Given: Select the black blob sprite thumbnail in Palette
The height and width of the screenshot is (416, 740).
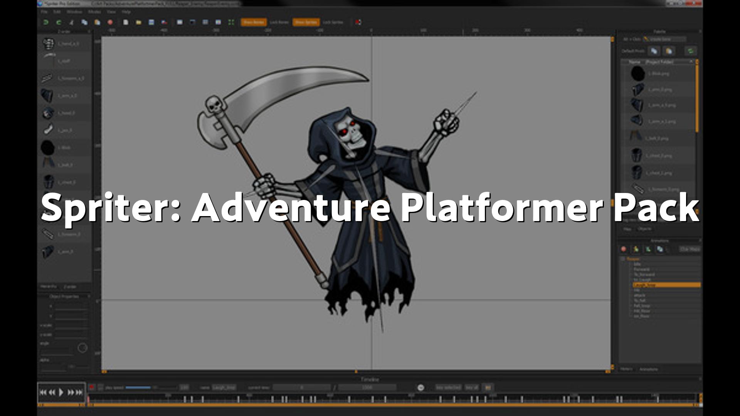Looking at the screenshot, I should [x=638, y=73].
